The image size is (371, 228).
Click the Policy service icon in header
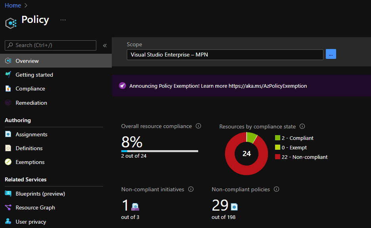(x=11, y=23)
